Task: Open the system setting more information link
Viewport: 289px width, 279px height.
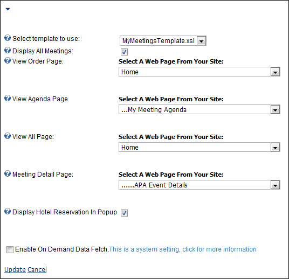Action: pos(183,249)
